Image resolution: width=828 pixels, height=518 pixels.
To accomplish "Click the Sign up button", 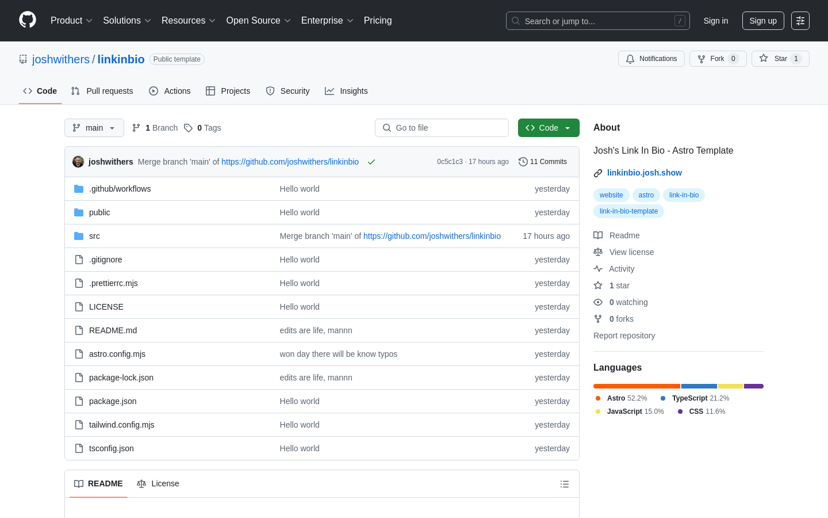I will click(x=762, y=21).
